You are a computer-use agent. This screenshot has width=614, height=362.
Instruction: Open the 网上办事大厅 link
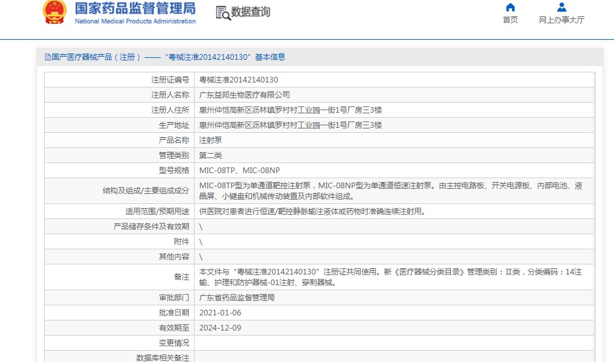coord(562,20)
